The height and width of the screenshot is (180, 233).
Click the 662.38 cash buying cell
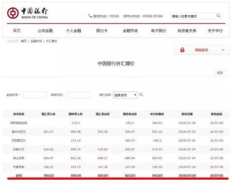click(76, 158)
